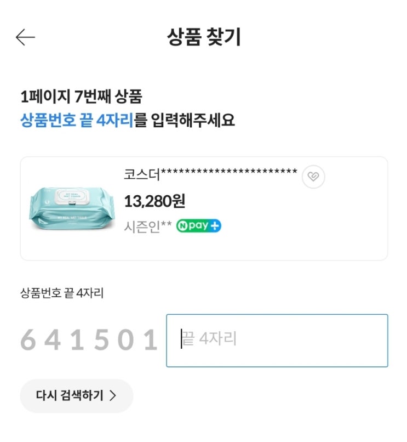Click the 상품 찾기 page title
This screenshot has width=407, height=442.
pyautogui.click(x=203, y=37)
